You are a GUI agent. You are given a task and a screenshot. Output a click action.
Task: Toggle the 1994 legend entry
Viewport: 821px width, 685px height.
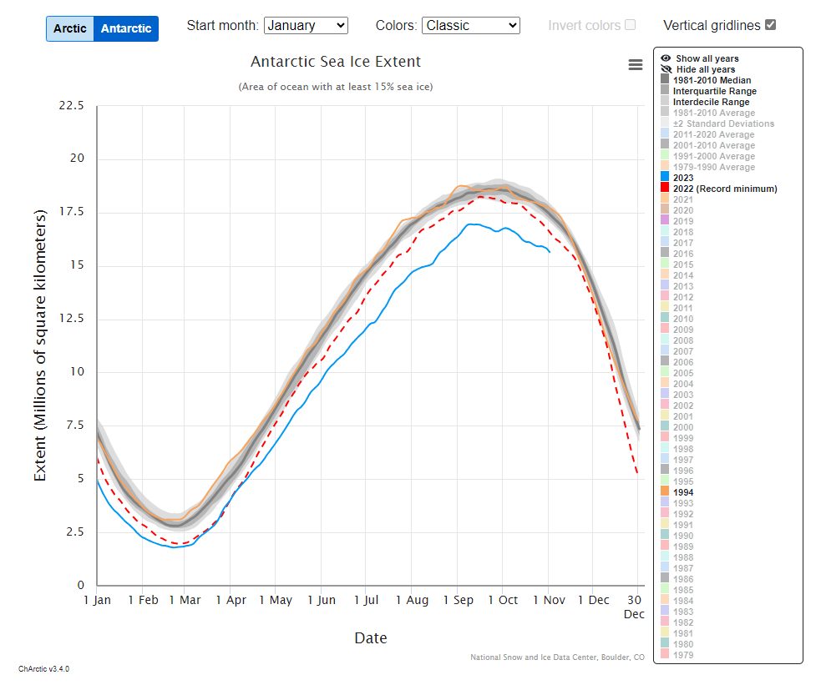pos(682,492)
